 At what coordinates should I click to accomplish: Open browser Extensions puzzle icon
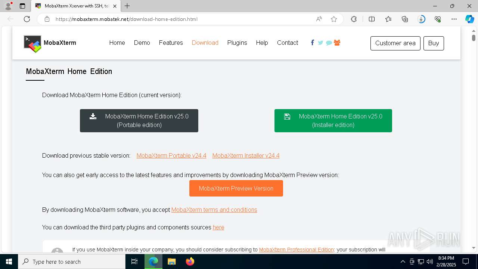354,19
